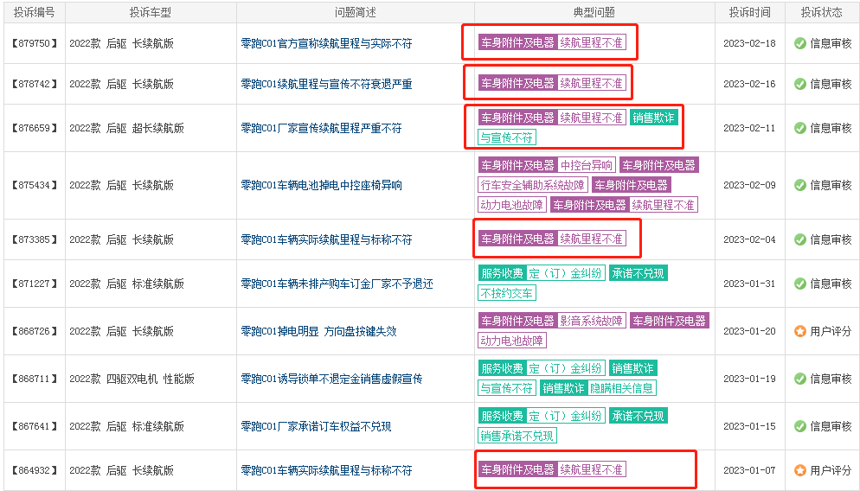Click the 动力电池故障 tag in row 875434

tap(511, 205)
